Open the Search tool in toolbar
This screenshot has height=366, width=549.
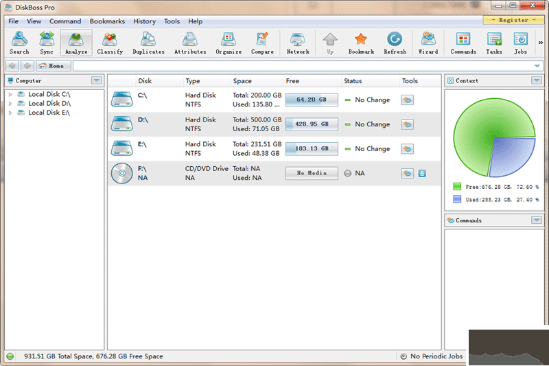19,43
